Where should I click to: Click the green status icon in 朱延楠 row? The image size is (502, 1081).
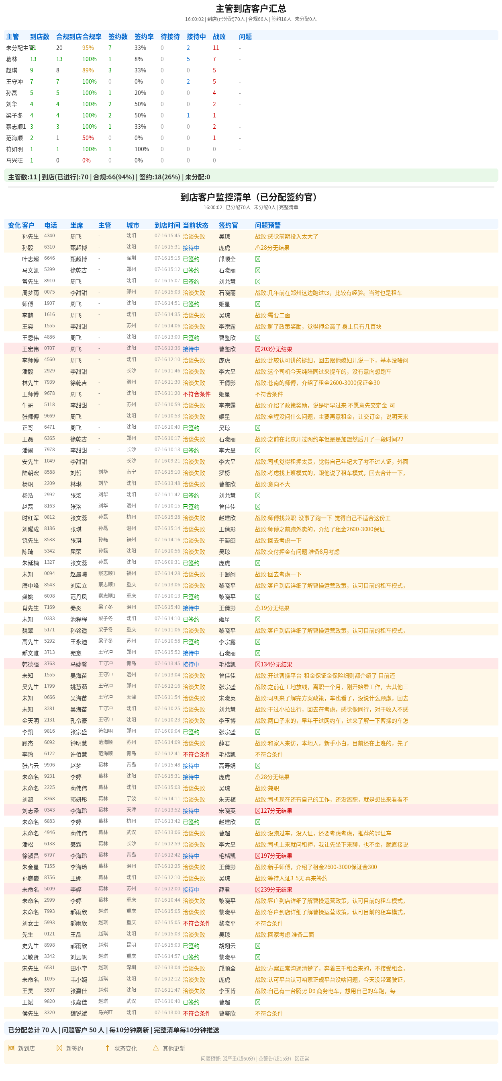pyautogui.click(x=258, y=563)
